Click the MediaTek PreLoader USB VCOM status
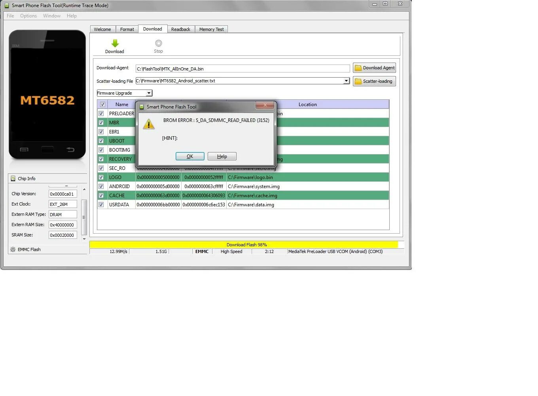The width and height of the screenshot is (538, 396). pos(335,251)
